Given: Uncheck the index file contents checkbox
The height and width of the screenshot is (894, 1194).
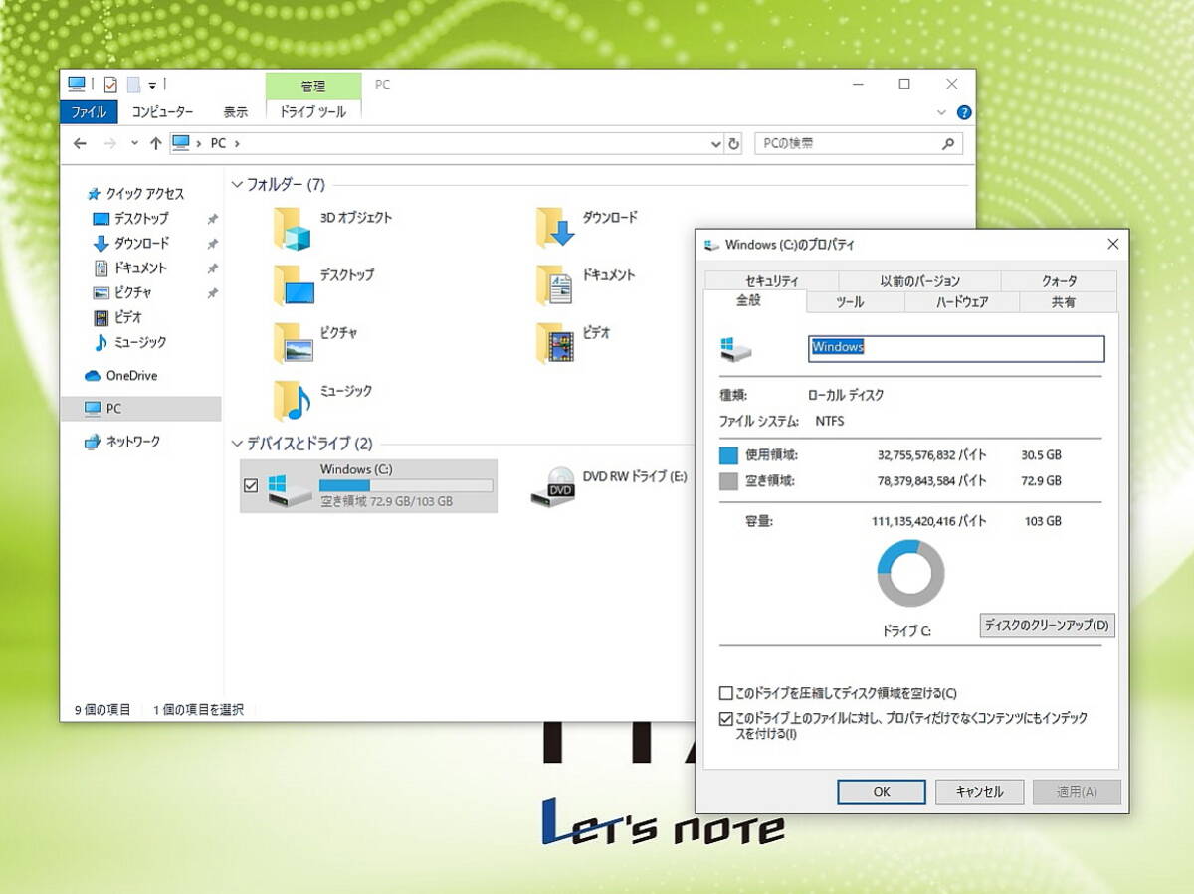Looking at the screenshot, I should click(x=726, y=718).
